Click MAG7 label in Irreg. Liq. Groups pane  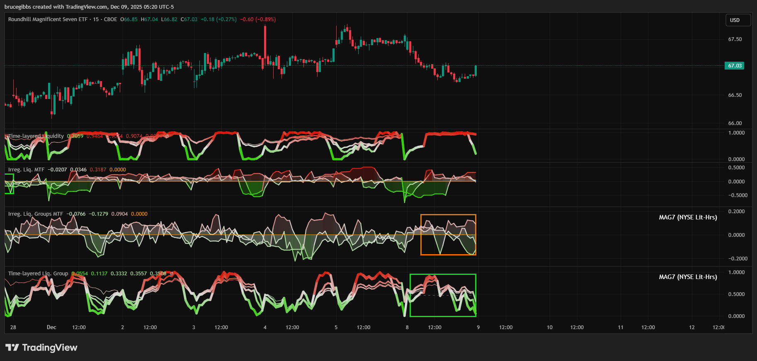point(688,217)
